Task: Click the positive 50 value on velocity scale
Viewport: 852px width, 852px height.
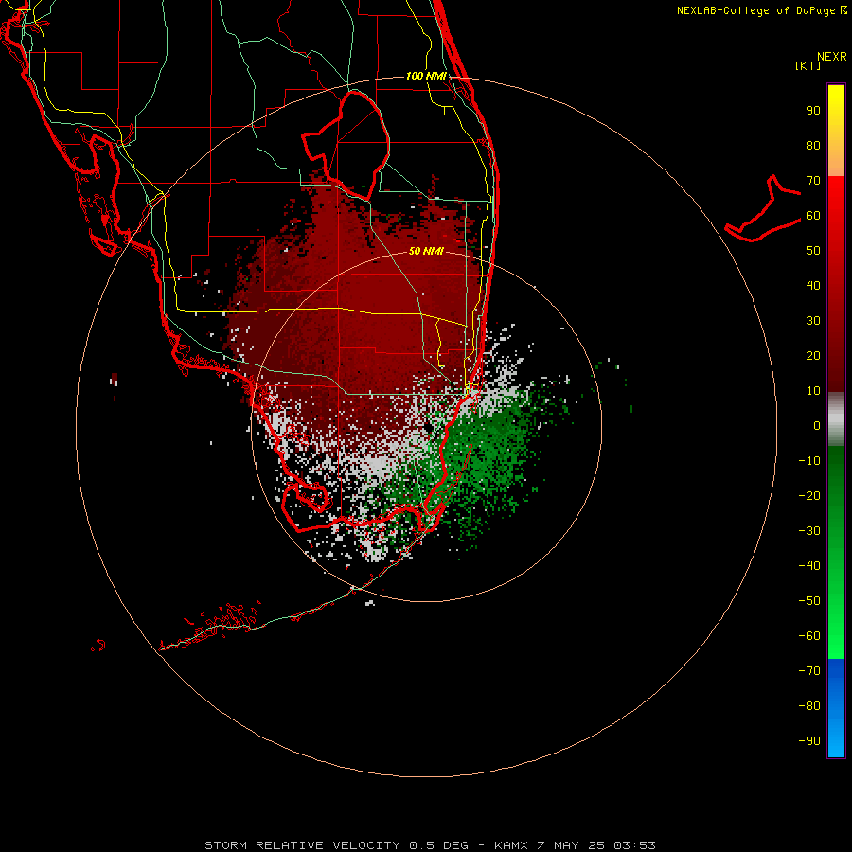Action: pyautogui.click(x=813, y=251)
